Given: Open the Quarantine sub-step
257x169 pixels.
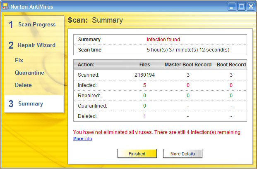Looking at the screenshot, I should point(29,73).
